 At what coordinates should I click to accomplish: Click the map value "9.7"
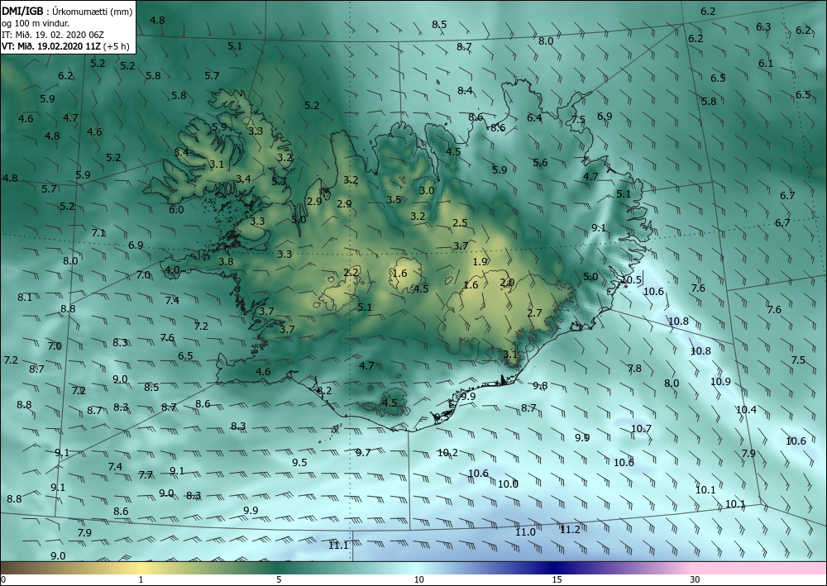pyautogui.click(x=363, y=451)
